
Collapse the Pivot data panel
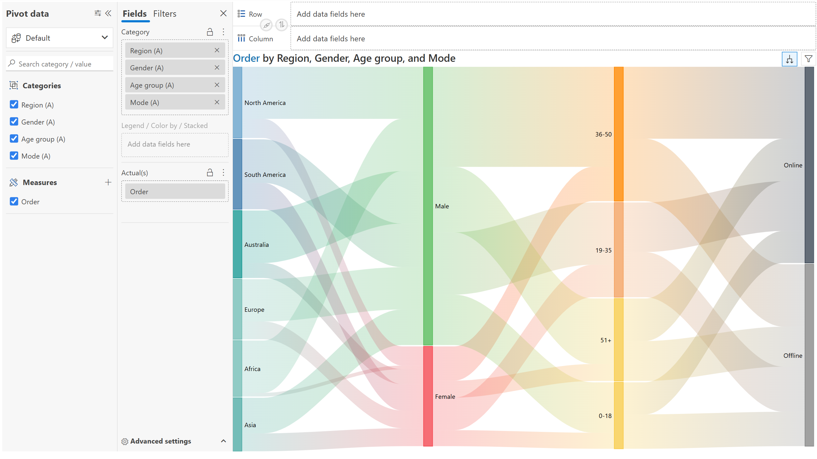point(108,13)
